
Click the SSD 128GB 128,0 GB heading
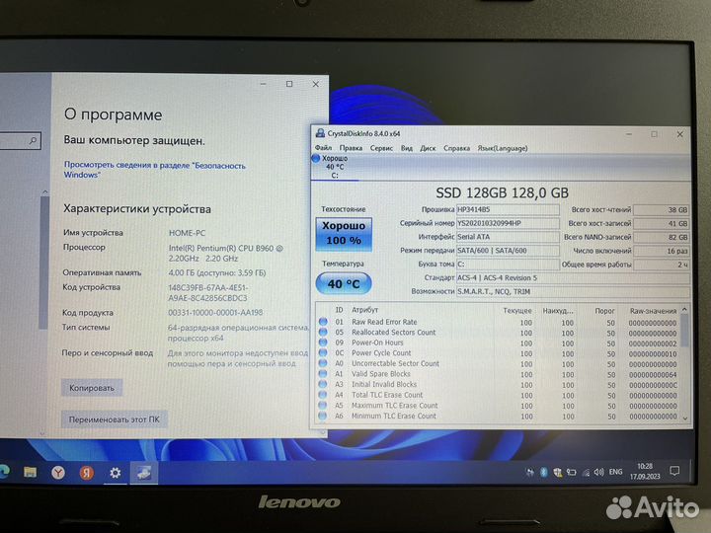click(x=502, y=193)
